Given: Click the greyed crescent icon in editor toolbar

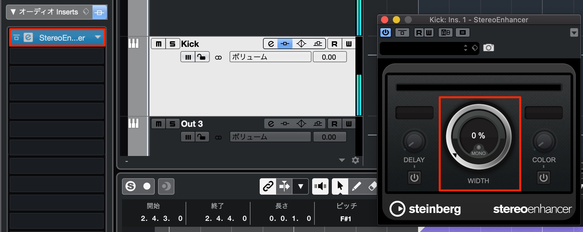Looking at the screenshot, I should (166, 186).
